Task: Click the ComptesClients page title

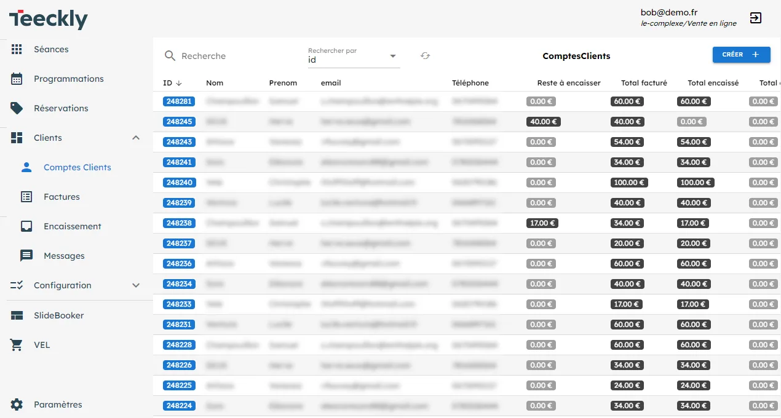Action: [576, 56]
